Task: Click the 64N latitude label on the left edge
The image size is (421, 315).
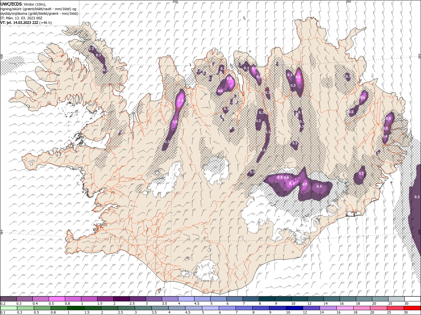Action: click(x=2, y=232)
